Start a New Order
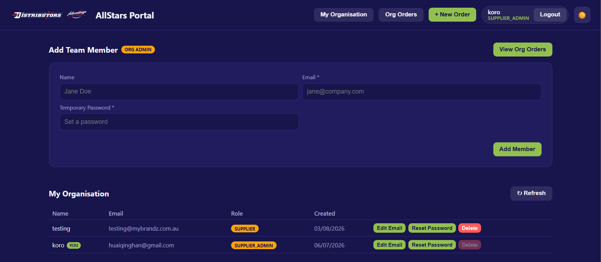601x262 pixels. 452,15
